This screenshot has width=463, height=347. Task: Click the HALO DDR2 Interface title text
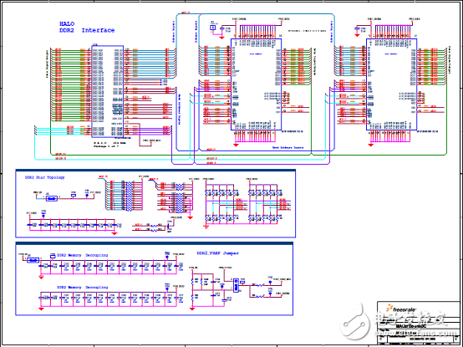click(87, 27)
